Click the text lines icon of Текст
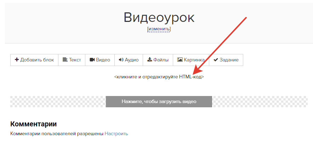The height and width of the screenshot is (162, 313). tap(65, 60)
